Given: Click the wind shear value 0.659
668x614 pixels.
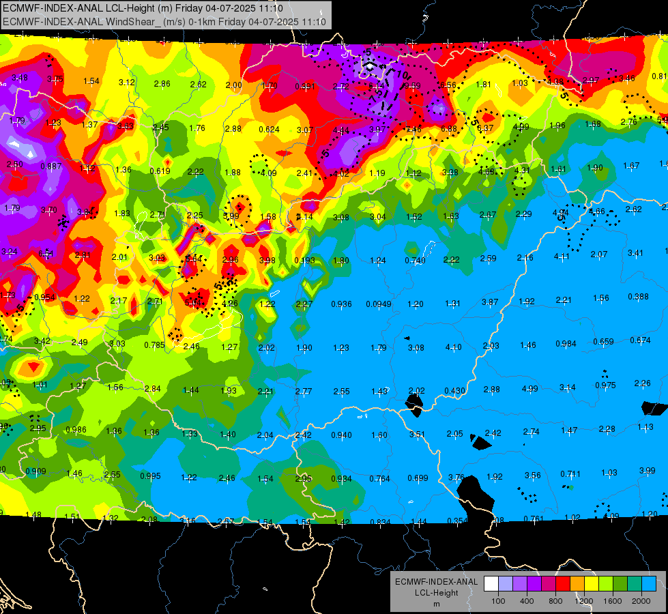Looking at the screenshot, I should [604, 341].
